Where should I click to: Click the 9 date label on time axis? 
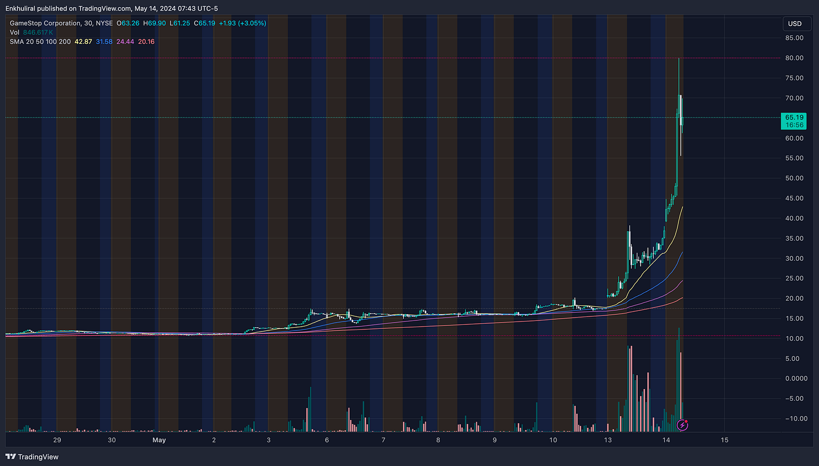(x=495, y=440)
